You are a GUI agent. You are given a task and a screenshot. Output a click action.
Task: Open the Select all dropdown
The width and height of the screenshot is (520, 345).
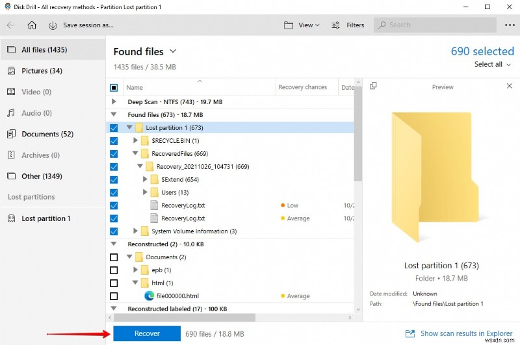[492, 64]
